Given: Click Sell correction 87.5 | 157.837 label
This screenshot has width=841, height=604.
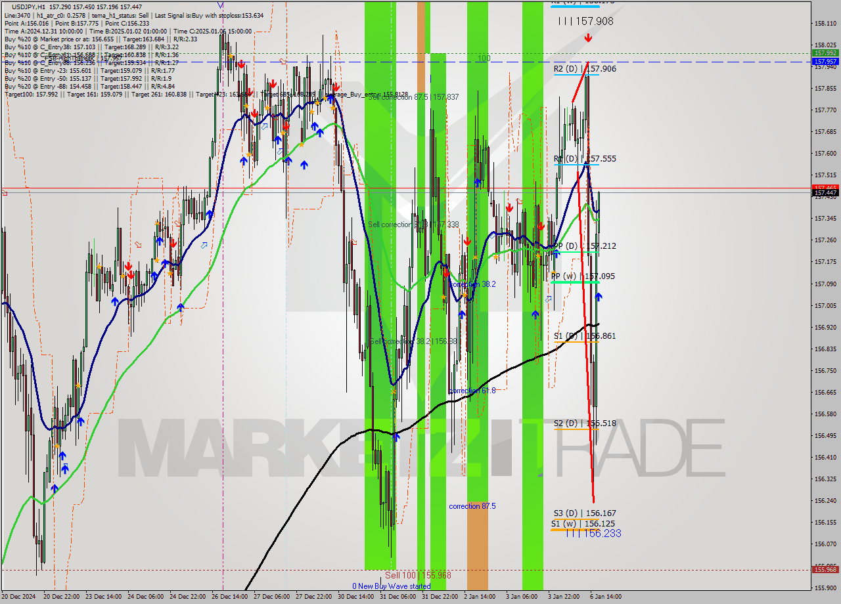Looking at the screenshot, I should (x=413, y=97).
